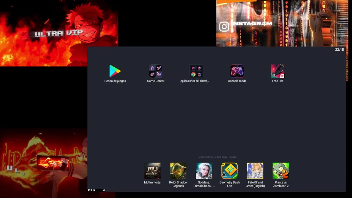Launch the Game Center app icon
The height and width of the screenshot is (198, 352).
point(156,71)
